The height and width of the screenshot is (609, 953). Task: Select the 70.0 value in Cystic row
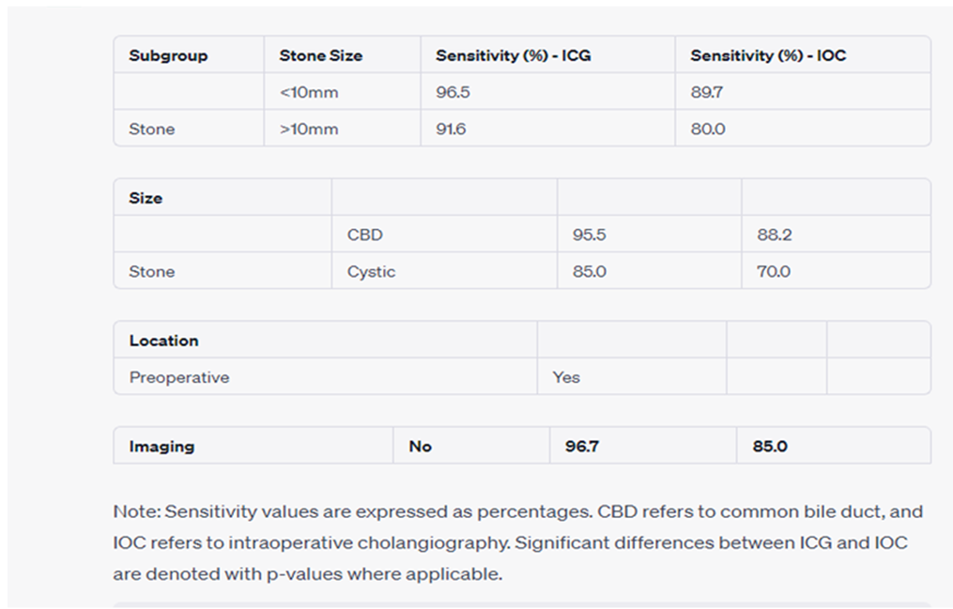click(774, 272)
